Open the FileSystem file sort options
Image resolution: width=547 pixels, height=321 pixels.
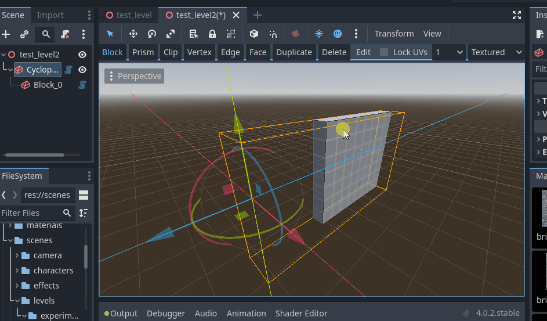click(x=84, y=213)
